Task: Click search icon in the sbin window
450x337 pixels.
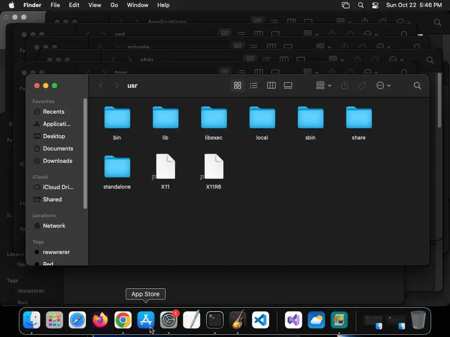Action: [x=430, y=60]
